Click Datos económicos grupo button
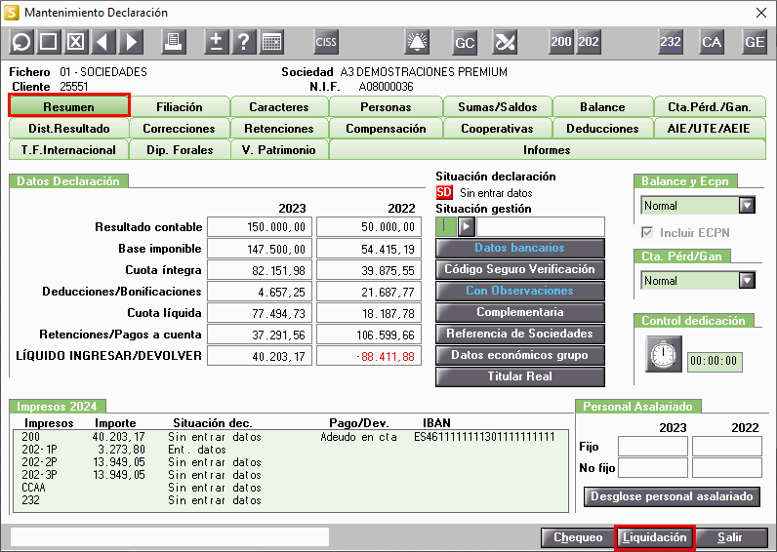The height and width of the screenshot is (552, 777). pyautogui.click(x=520, y=355)
